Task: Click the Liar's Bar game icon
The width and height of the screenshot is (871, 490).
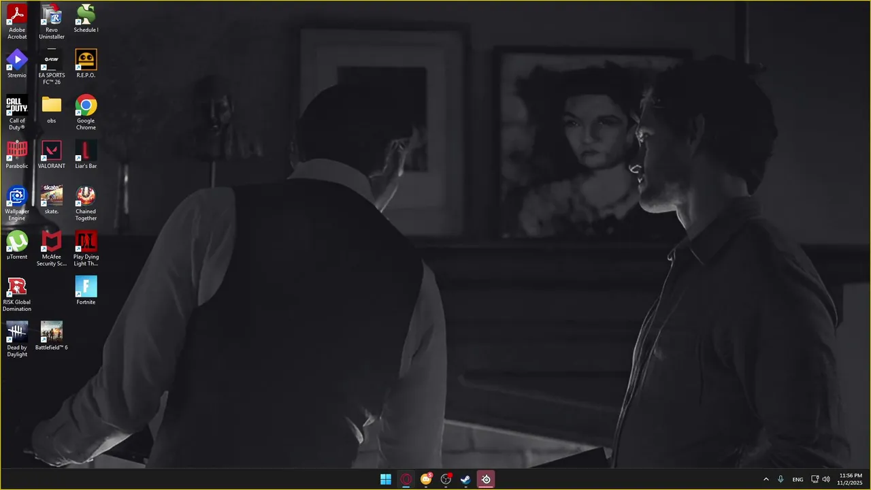Action: tap(86, 154)
